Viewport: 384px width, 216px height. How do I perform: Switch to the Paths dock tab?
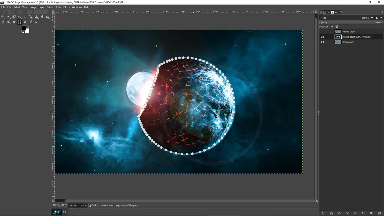tap(328, 12)
